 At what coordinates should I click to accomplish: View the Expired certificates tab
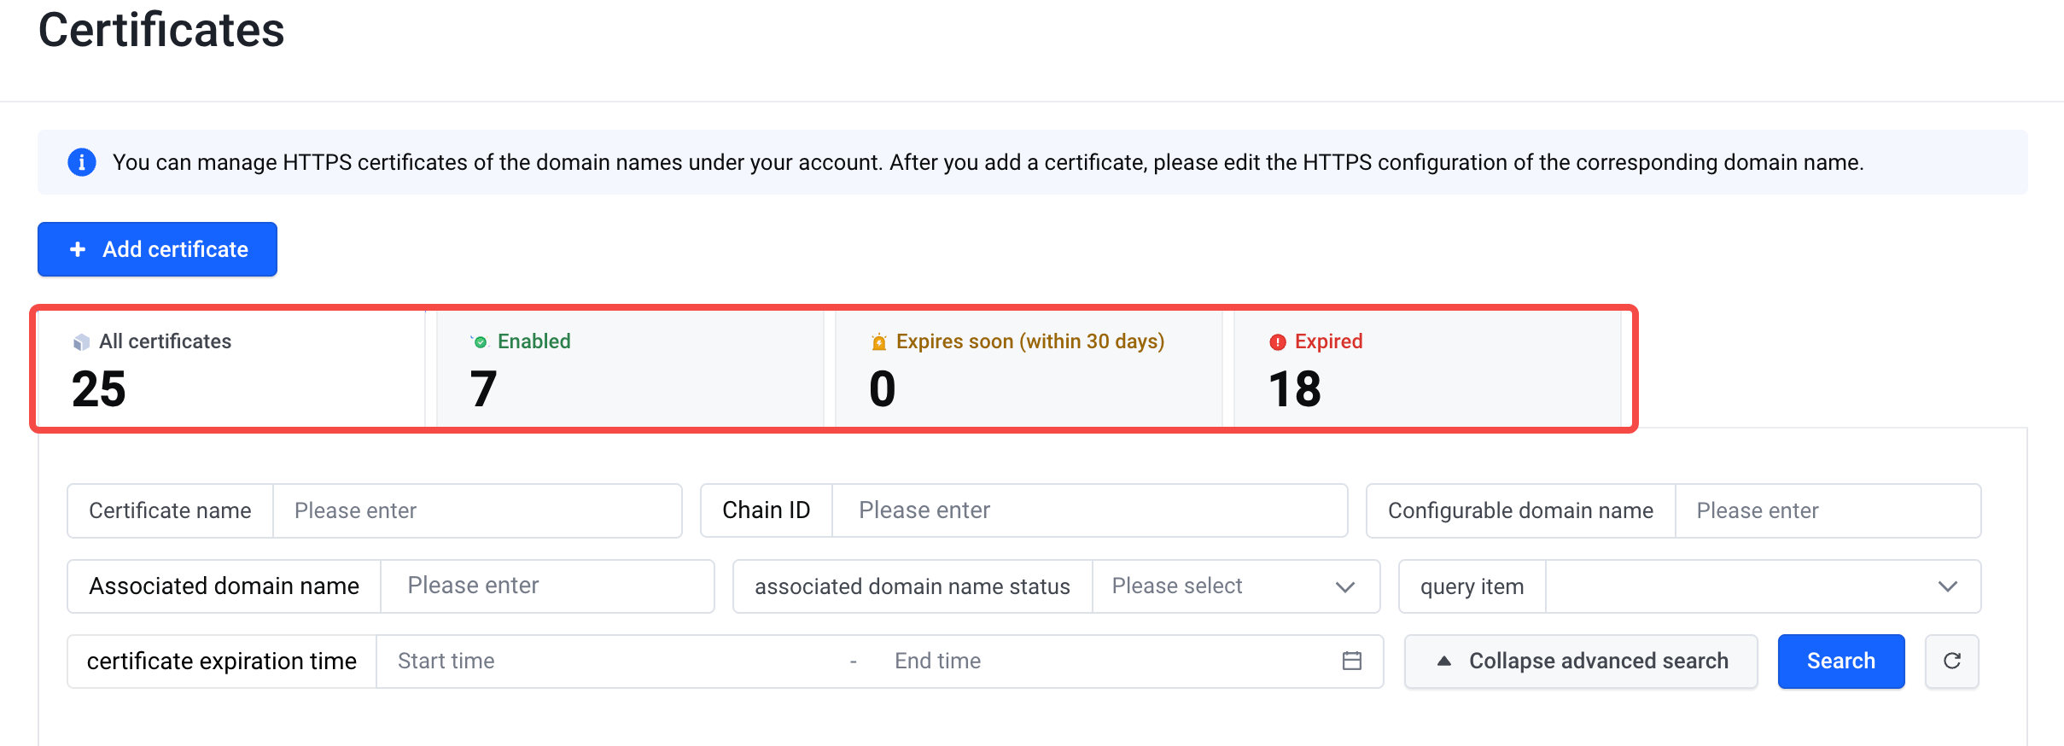(x=1427, y=368)
